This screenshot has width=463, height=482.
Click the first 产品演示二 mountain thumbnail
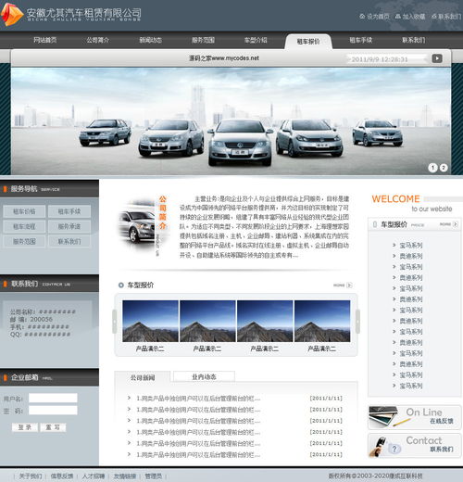[x=150, y=321]
